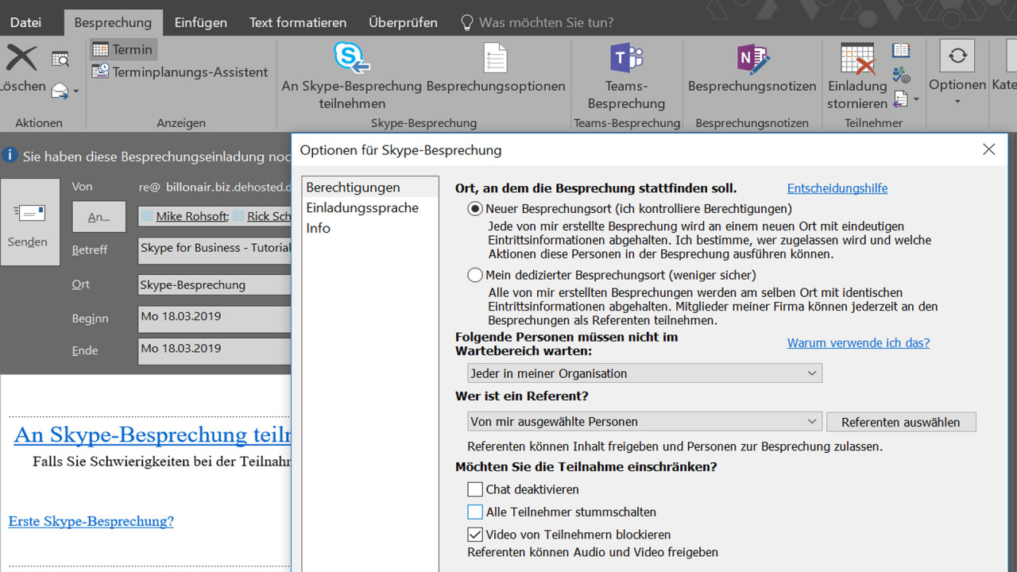Enable the Chat deaktivieren checkbox

tap(475, 489)
